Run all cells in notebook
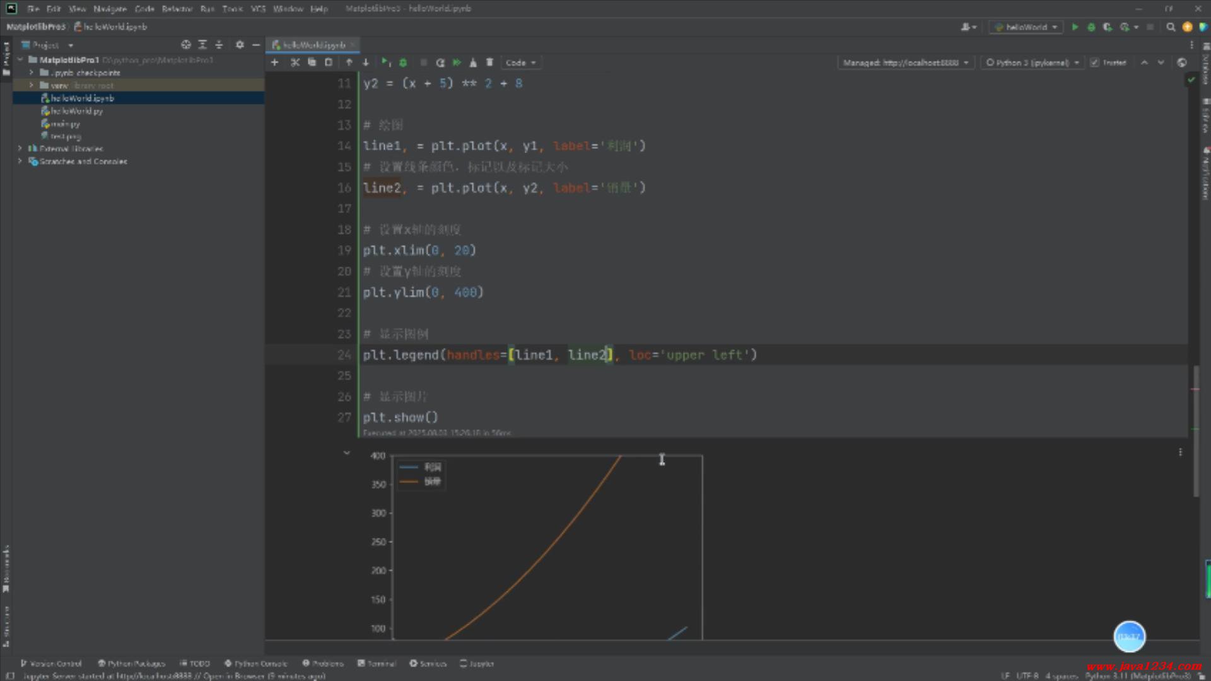Viewport: 1211px width, 681px height. [457, 62]
